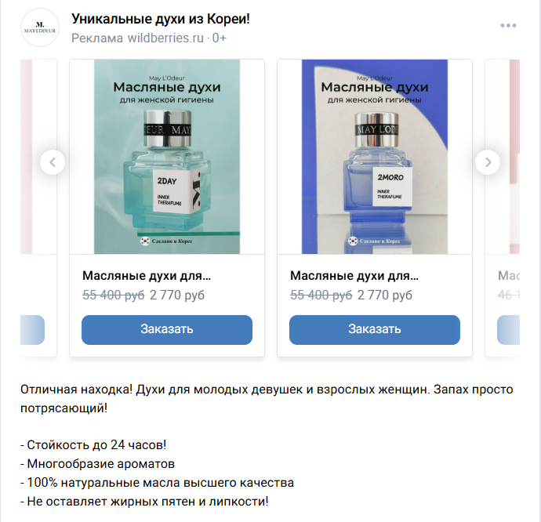Screen dimensions: 541x522
Task: Open the first Масляные духи для… product title
Action: pyautogui.click(x=147, y=276)
